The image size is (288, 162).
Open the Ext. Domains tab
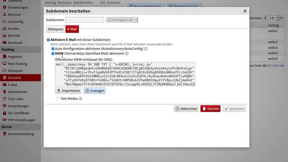[x=110, y=2]
